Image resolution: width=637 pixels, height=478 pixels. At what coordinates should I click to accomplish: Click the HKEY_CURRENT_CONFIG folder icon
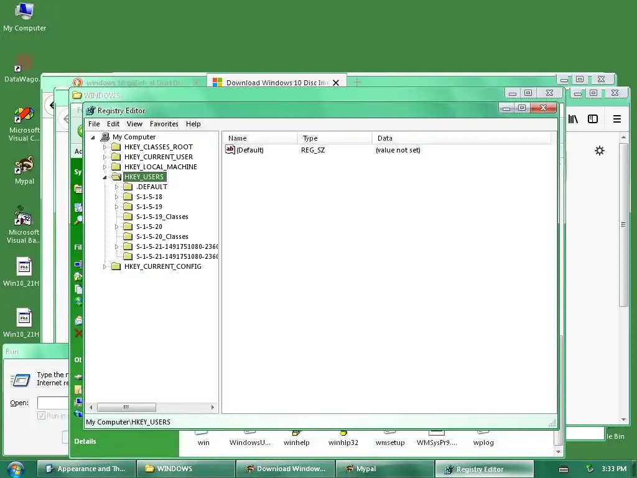point(116,266)
